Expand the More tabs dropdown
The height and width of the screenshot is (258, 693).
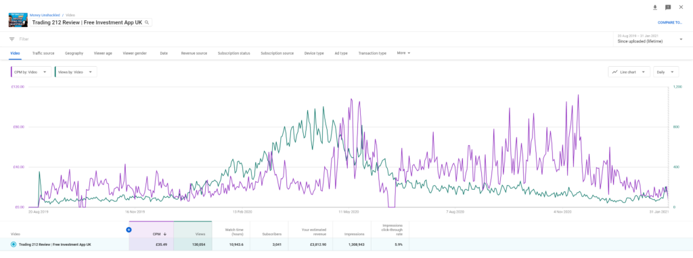(x=403, y=53)
